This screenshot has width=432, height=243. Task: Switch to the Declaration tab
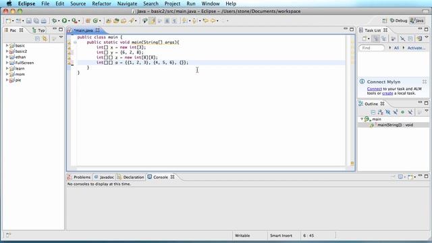[x=130, y=177]
